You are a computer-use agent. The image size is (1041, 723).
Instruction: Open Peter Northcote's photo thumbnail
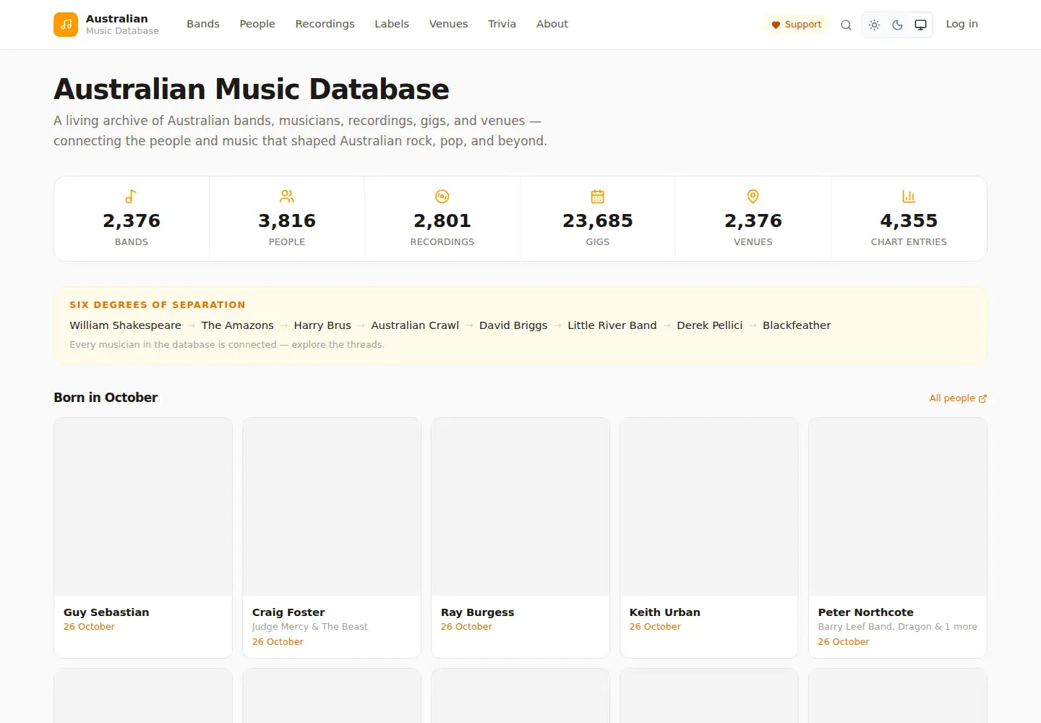(898, 507)
